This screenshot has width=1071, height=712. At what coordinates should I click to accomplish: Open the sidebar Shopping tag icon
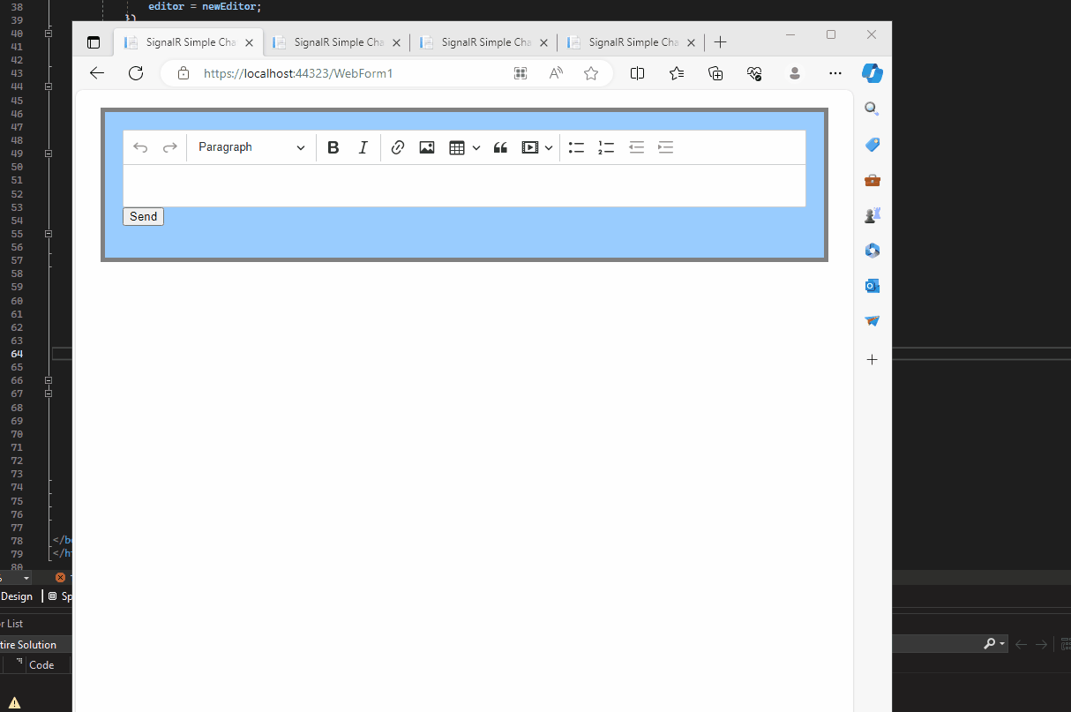[x=873, y=145]
